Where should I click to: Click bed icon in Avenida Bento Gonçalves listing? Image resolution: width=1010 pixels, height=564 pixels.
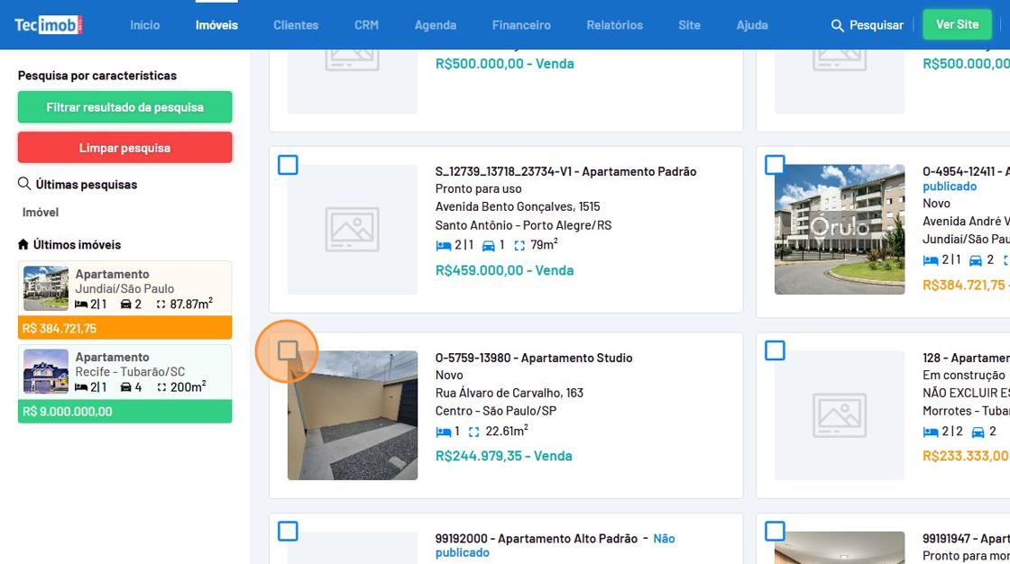coord(443,245)
